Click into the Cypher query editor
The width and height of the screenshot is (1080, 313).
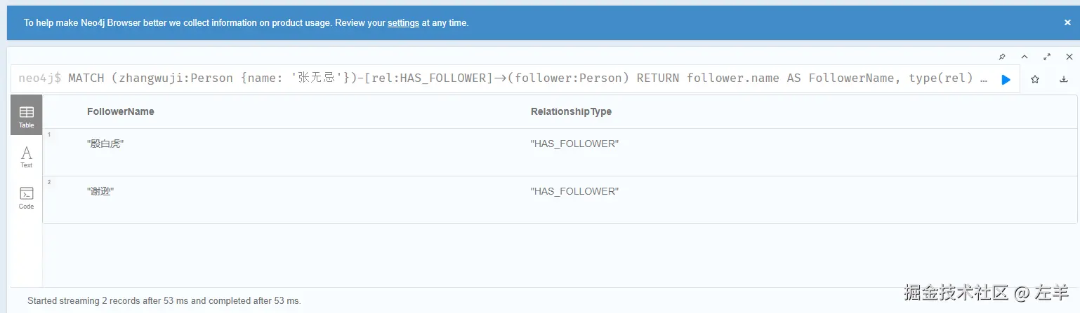click(492, 78)
